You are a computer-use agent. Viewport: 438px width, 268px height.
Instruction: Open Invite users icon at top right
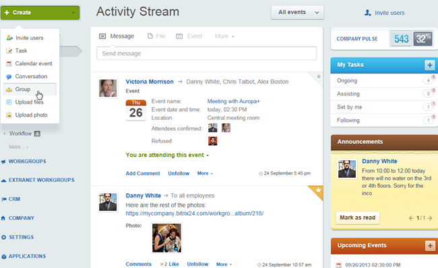click(368, 13)
